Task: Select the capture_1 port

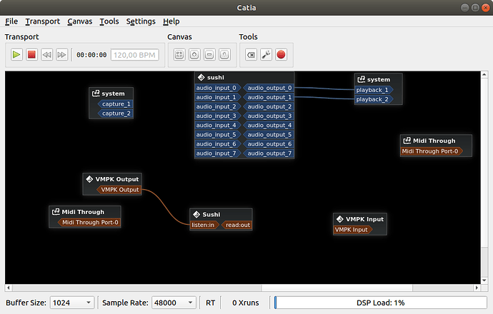Action: pos(115,104)
